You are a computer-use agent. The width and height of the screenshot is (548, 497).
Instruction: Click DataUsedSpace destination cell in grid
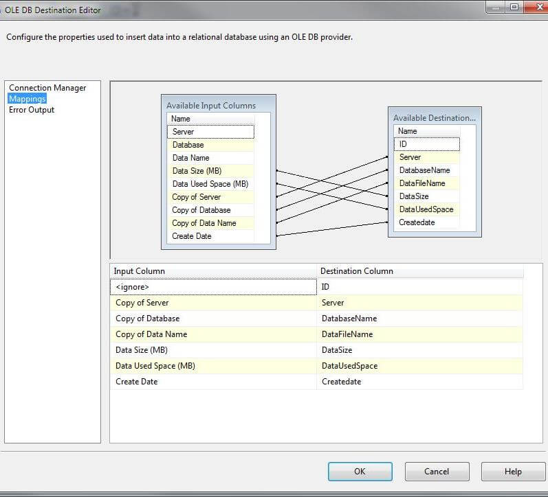(420, 366)
